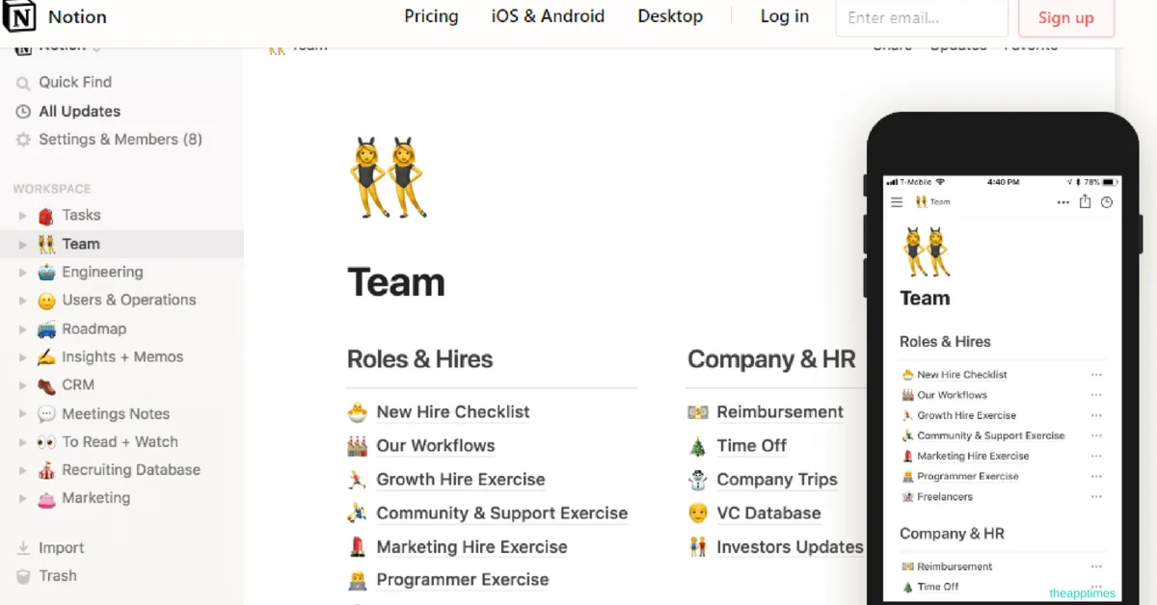Viewport: 1157px width, 605px height.
Task: Click the Enter email input field
Action: (921, 17)
